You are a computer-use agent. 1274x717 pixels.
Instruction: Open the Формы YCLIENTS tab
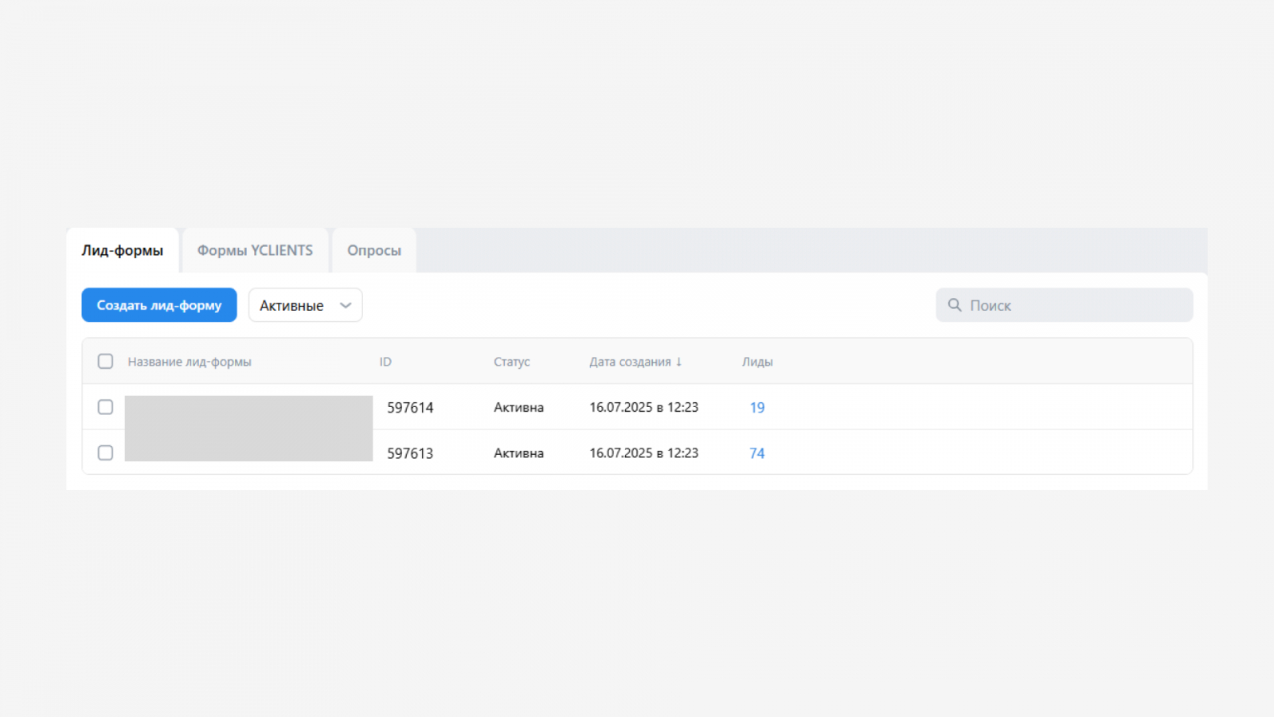(x=255, y=250)
